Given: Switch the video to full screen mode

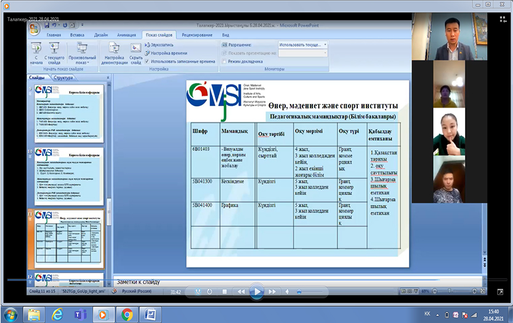Looking at the screenshot, I should tap(500, 292).
